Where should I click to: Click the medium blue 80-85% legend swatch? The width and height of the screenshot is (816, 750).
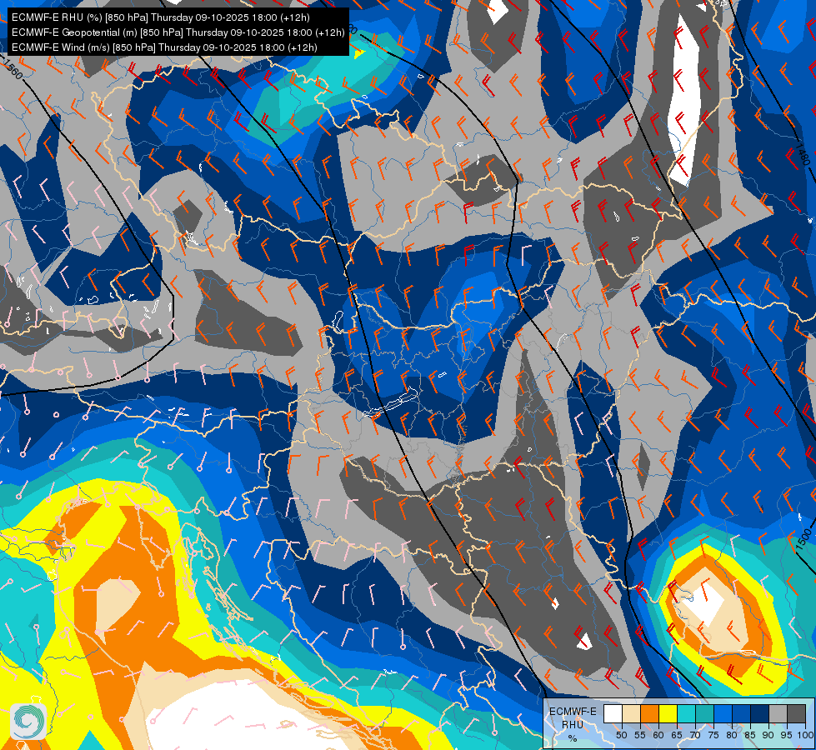(741, 713)
